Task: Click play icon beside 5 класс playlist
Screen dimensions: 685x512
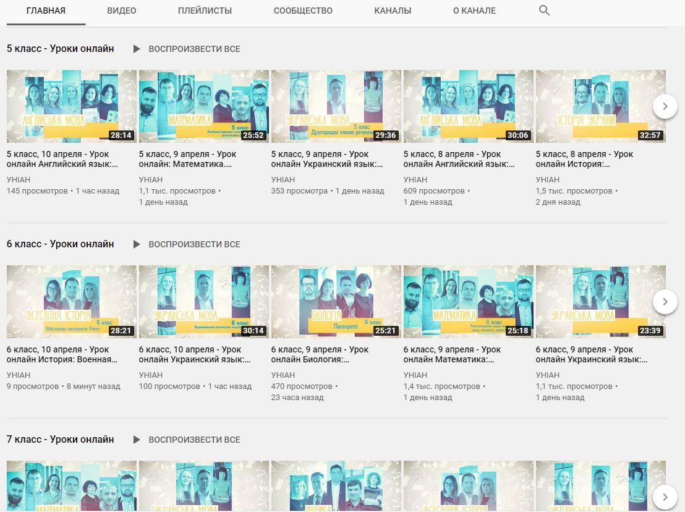Action: click(x=137, y=49)
